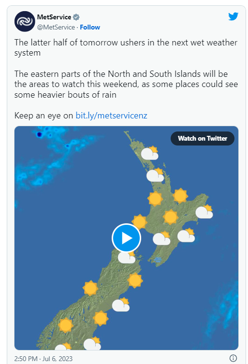Click the northernmost partly cloudy icon
Screen dimensions: 248x364
(150, 153)
